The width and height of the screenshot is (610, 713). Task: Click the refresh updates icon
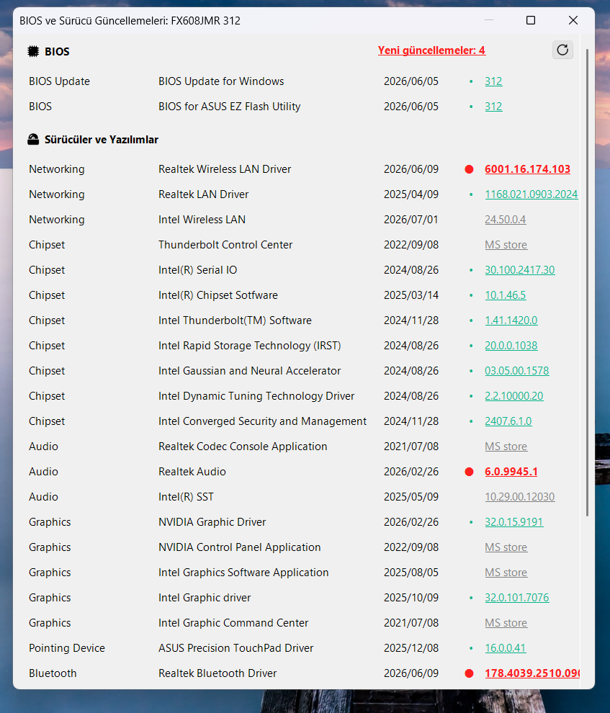click(x=562, y=50)
